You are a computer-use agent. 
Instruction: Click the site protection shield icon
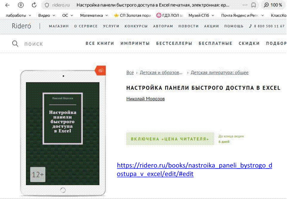click(47, 5)
